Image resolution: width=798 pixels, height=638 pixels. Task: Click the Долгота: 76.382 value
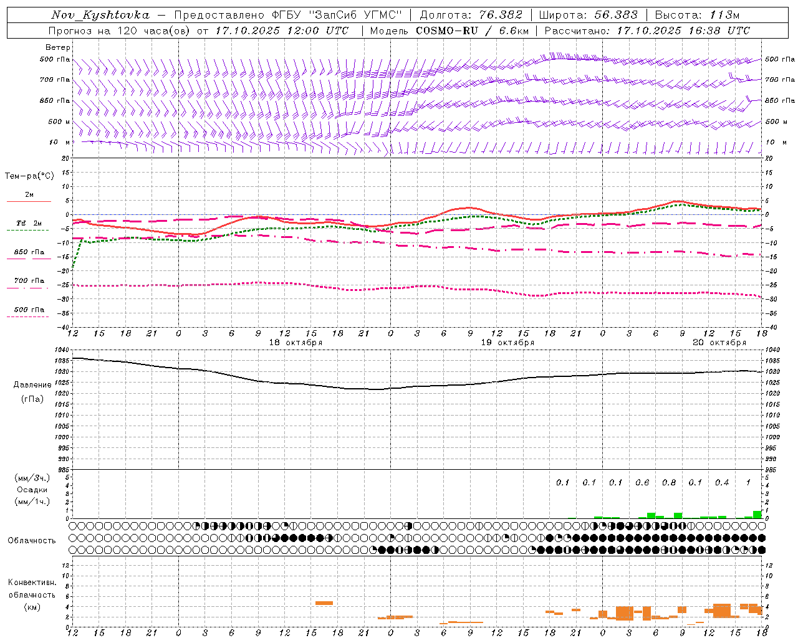point(471,15)
